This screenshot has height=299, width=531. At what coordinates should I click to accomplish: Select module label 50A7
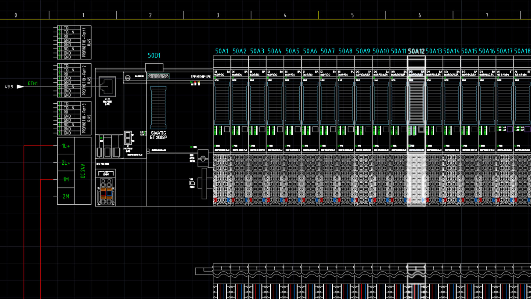pyautogui.click(x=328, y=51)
